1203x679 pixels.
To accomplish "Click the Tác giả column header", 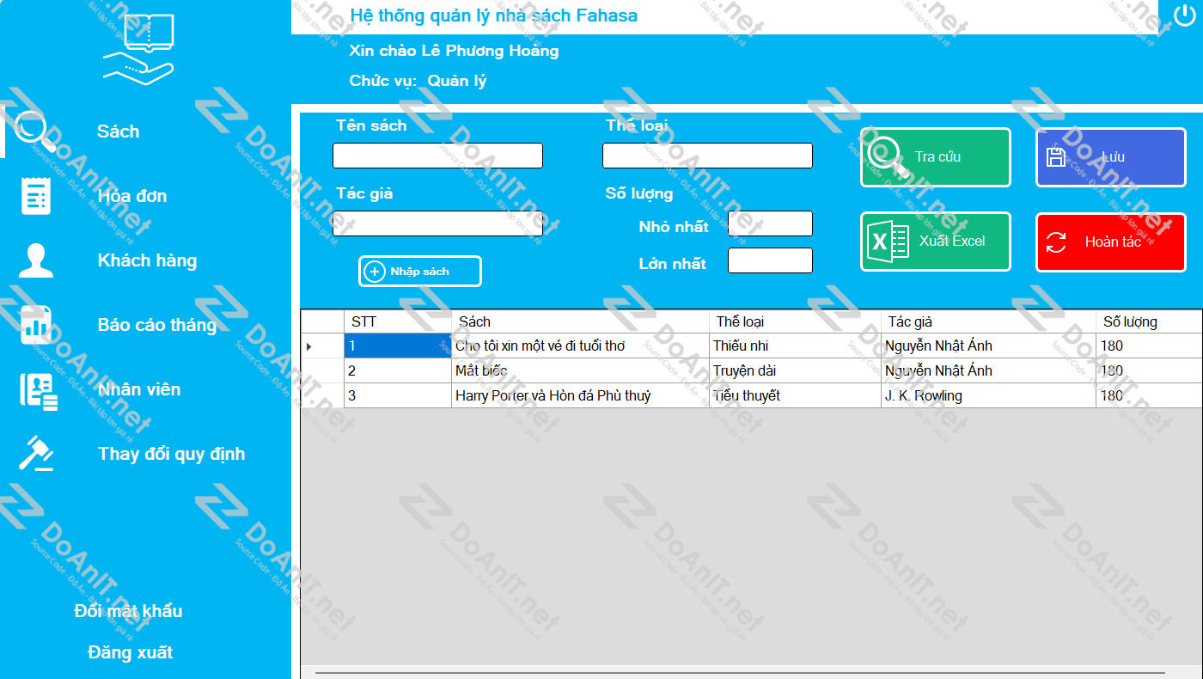I will tap(988, 321).
